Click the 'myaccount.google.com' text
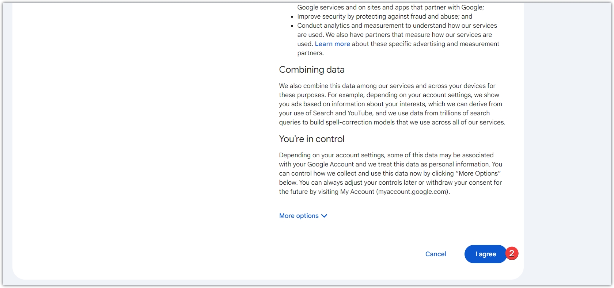Image resolution: width=614 pixels, height=288 pixels. pos(413,192)
